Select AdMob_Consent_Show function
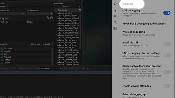175x98 pixels. click(x=68, y=57)
